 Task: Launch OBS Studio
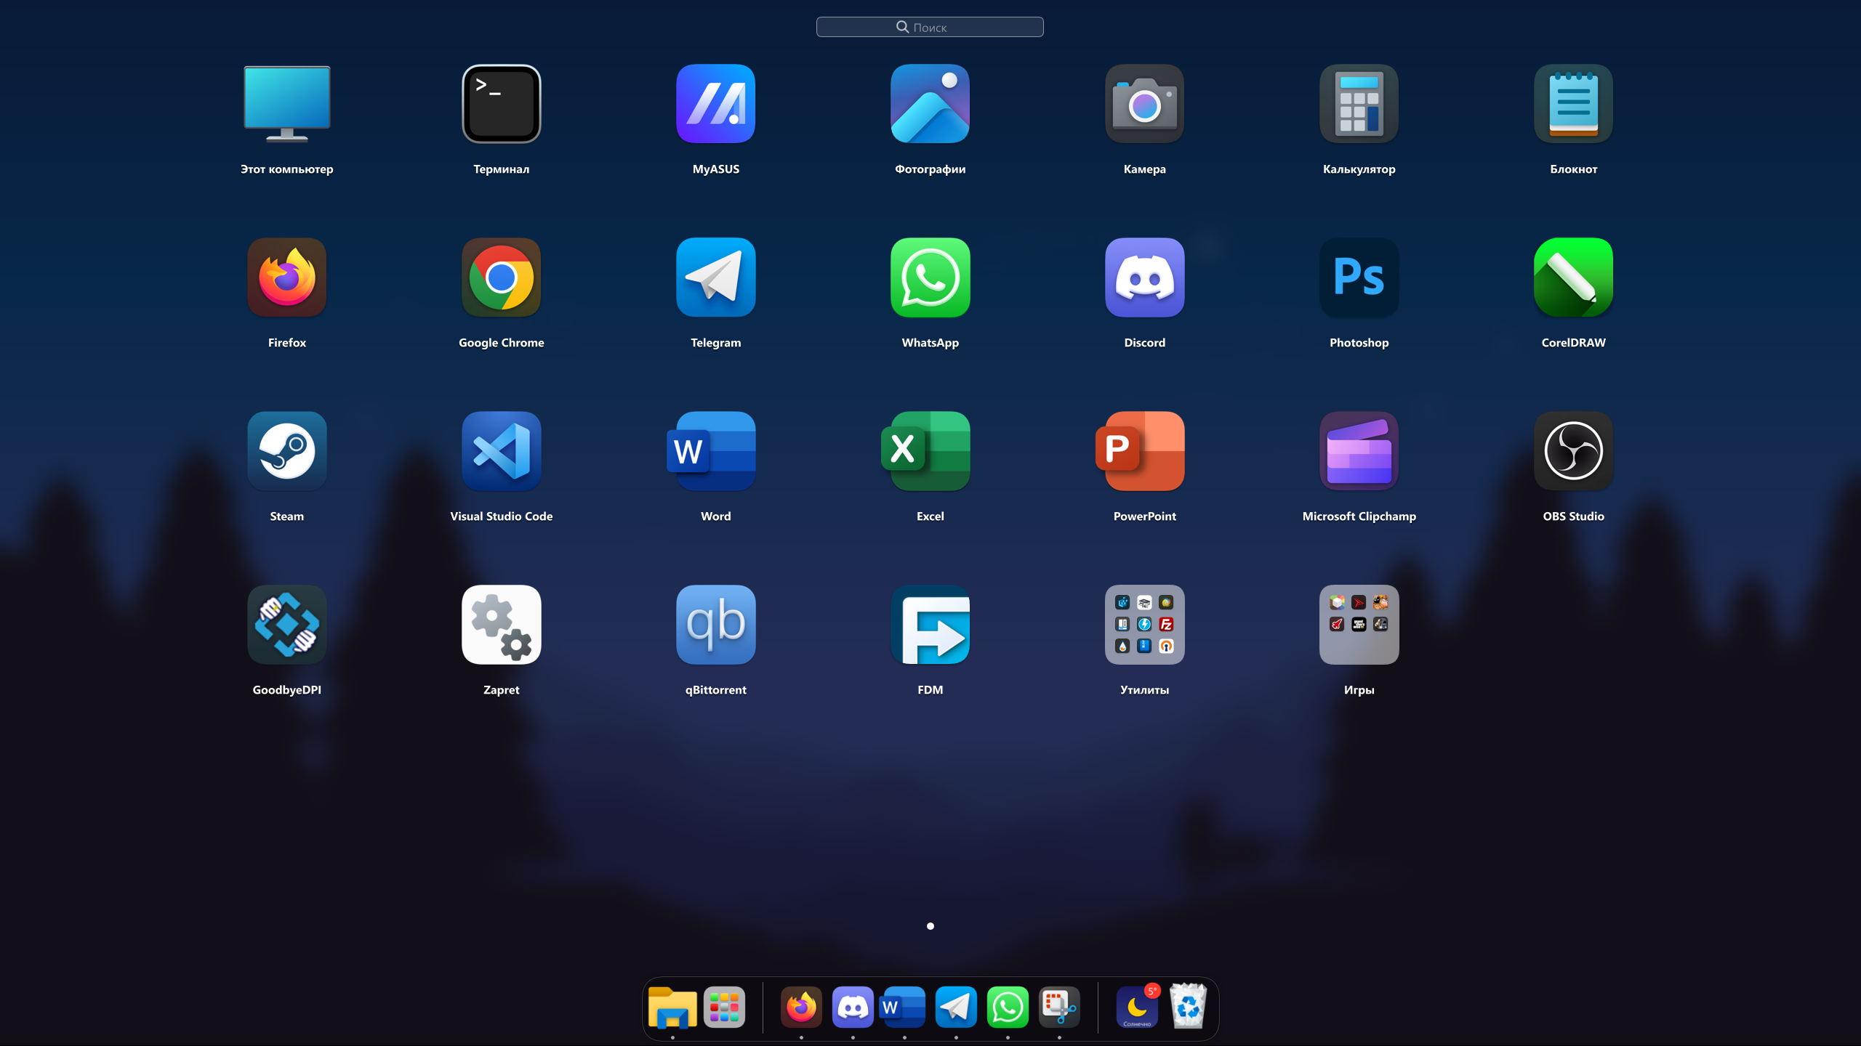click(x=1573, y=451)
